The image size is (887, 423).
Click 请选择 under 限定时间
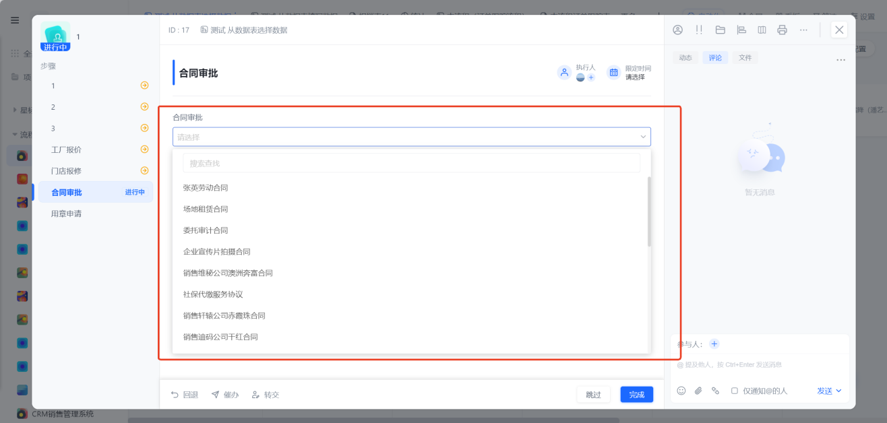(635, 77)
